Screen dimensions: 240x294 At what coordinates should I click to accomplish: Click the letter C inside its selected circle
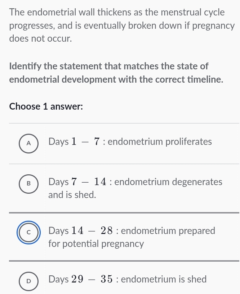[28, 232]
